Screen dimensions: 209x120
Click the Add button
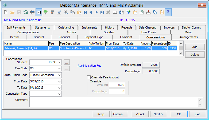pos(195,47)
